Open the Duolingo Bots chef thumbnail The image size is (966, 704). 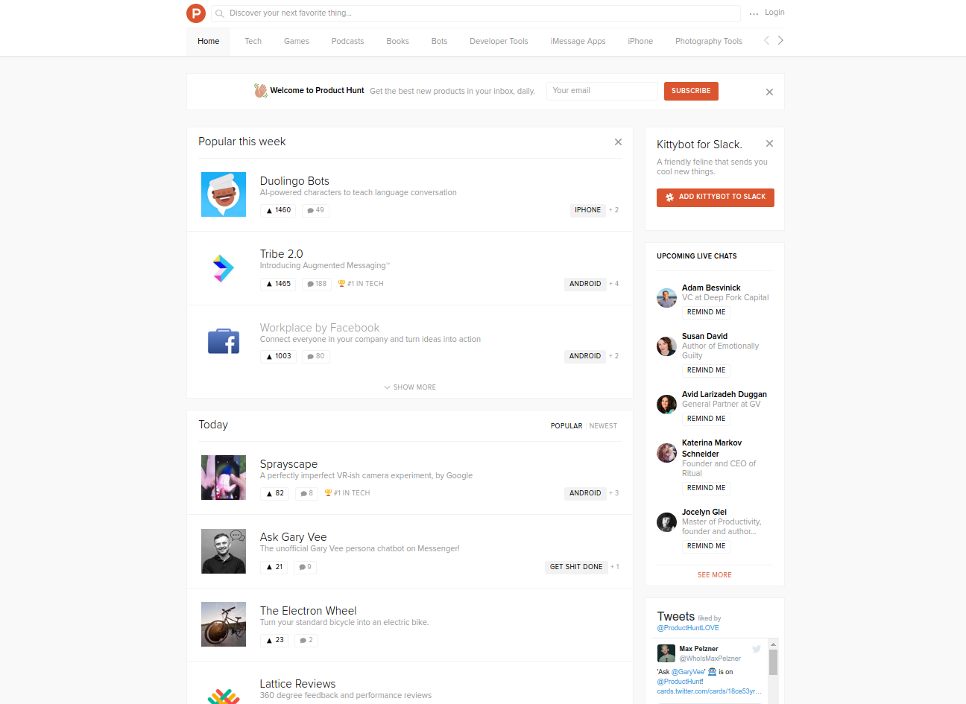224,194
